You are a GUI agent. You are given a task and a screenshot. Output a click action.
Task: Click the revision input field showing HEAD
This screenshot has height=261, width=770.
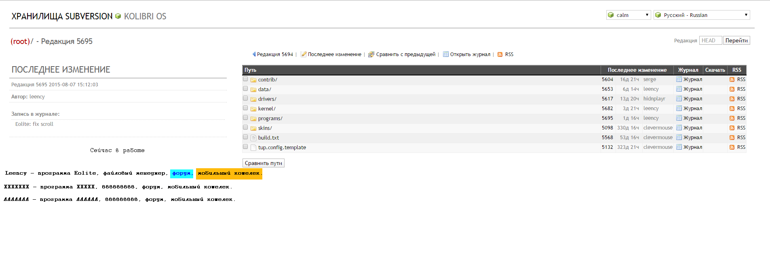click(x=710, y=40)
